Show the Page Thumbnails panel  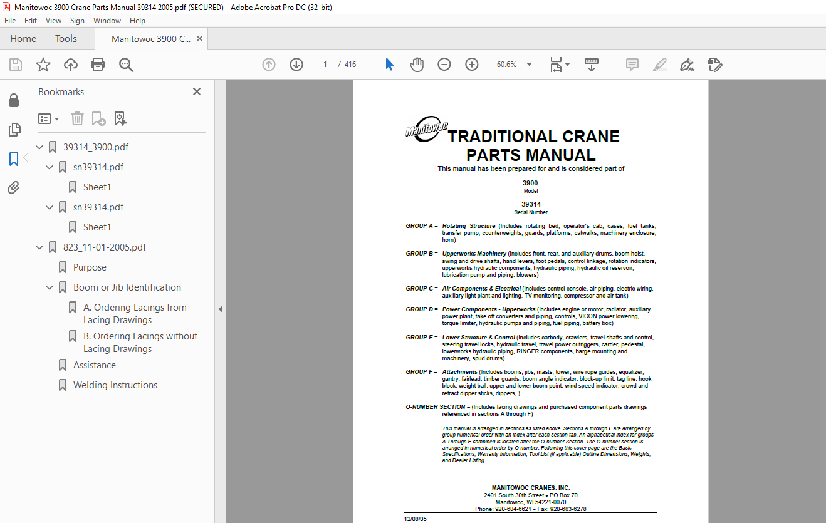[14, 130]
